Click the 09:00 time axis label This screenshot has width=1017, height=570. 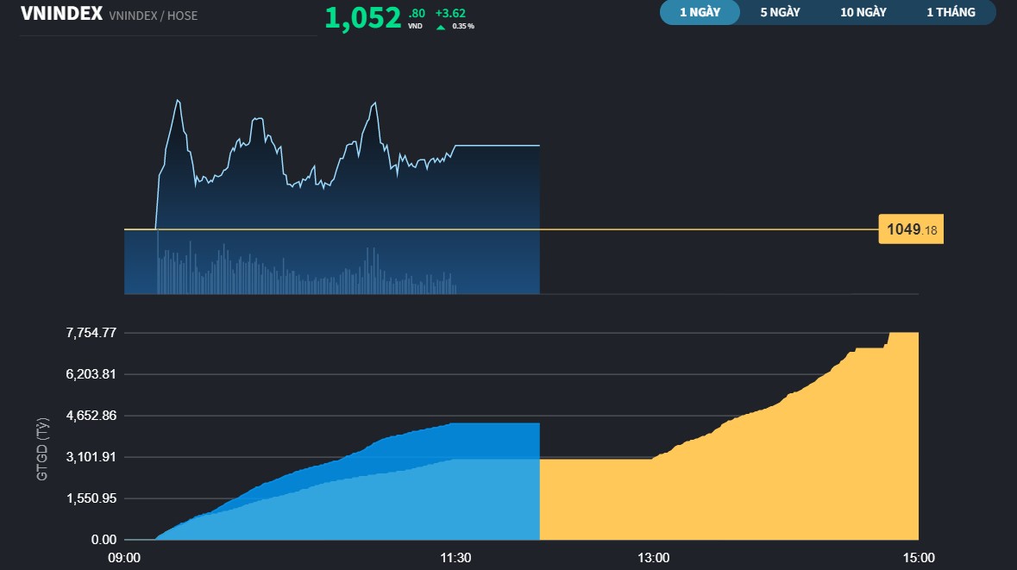(x=126, y=558)
